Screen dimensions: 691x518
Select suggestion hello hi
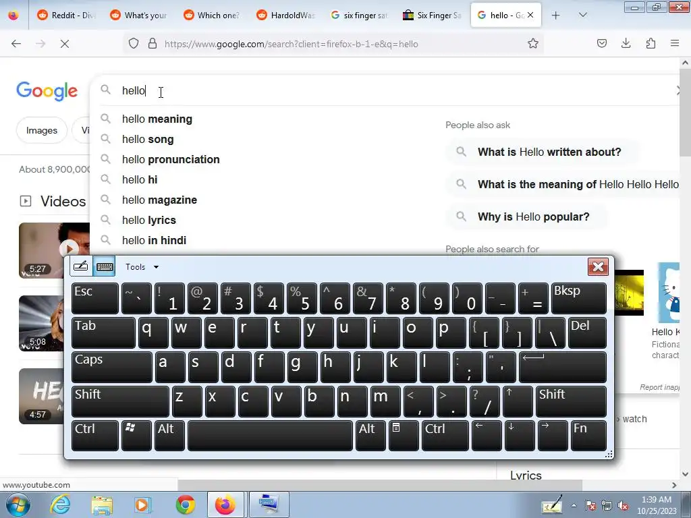click(x=139, y=179)
